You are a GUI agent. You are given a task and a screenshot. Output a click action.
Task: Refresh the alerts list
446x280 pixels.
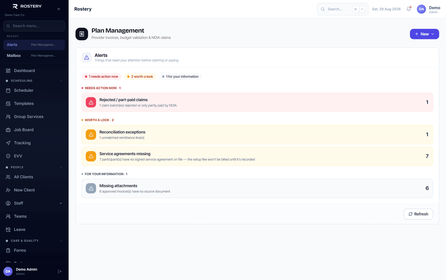pos(418,214)
